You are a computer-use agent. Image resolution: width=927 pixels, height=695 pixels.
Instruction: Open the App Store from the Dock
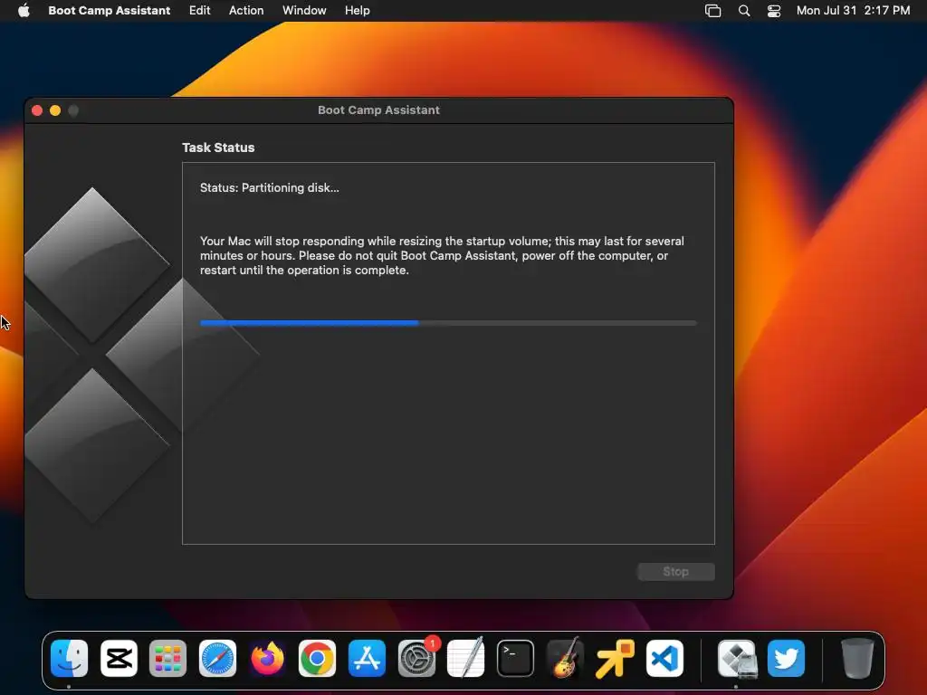(x=367, y=658)
